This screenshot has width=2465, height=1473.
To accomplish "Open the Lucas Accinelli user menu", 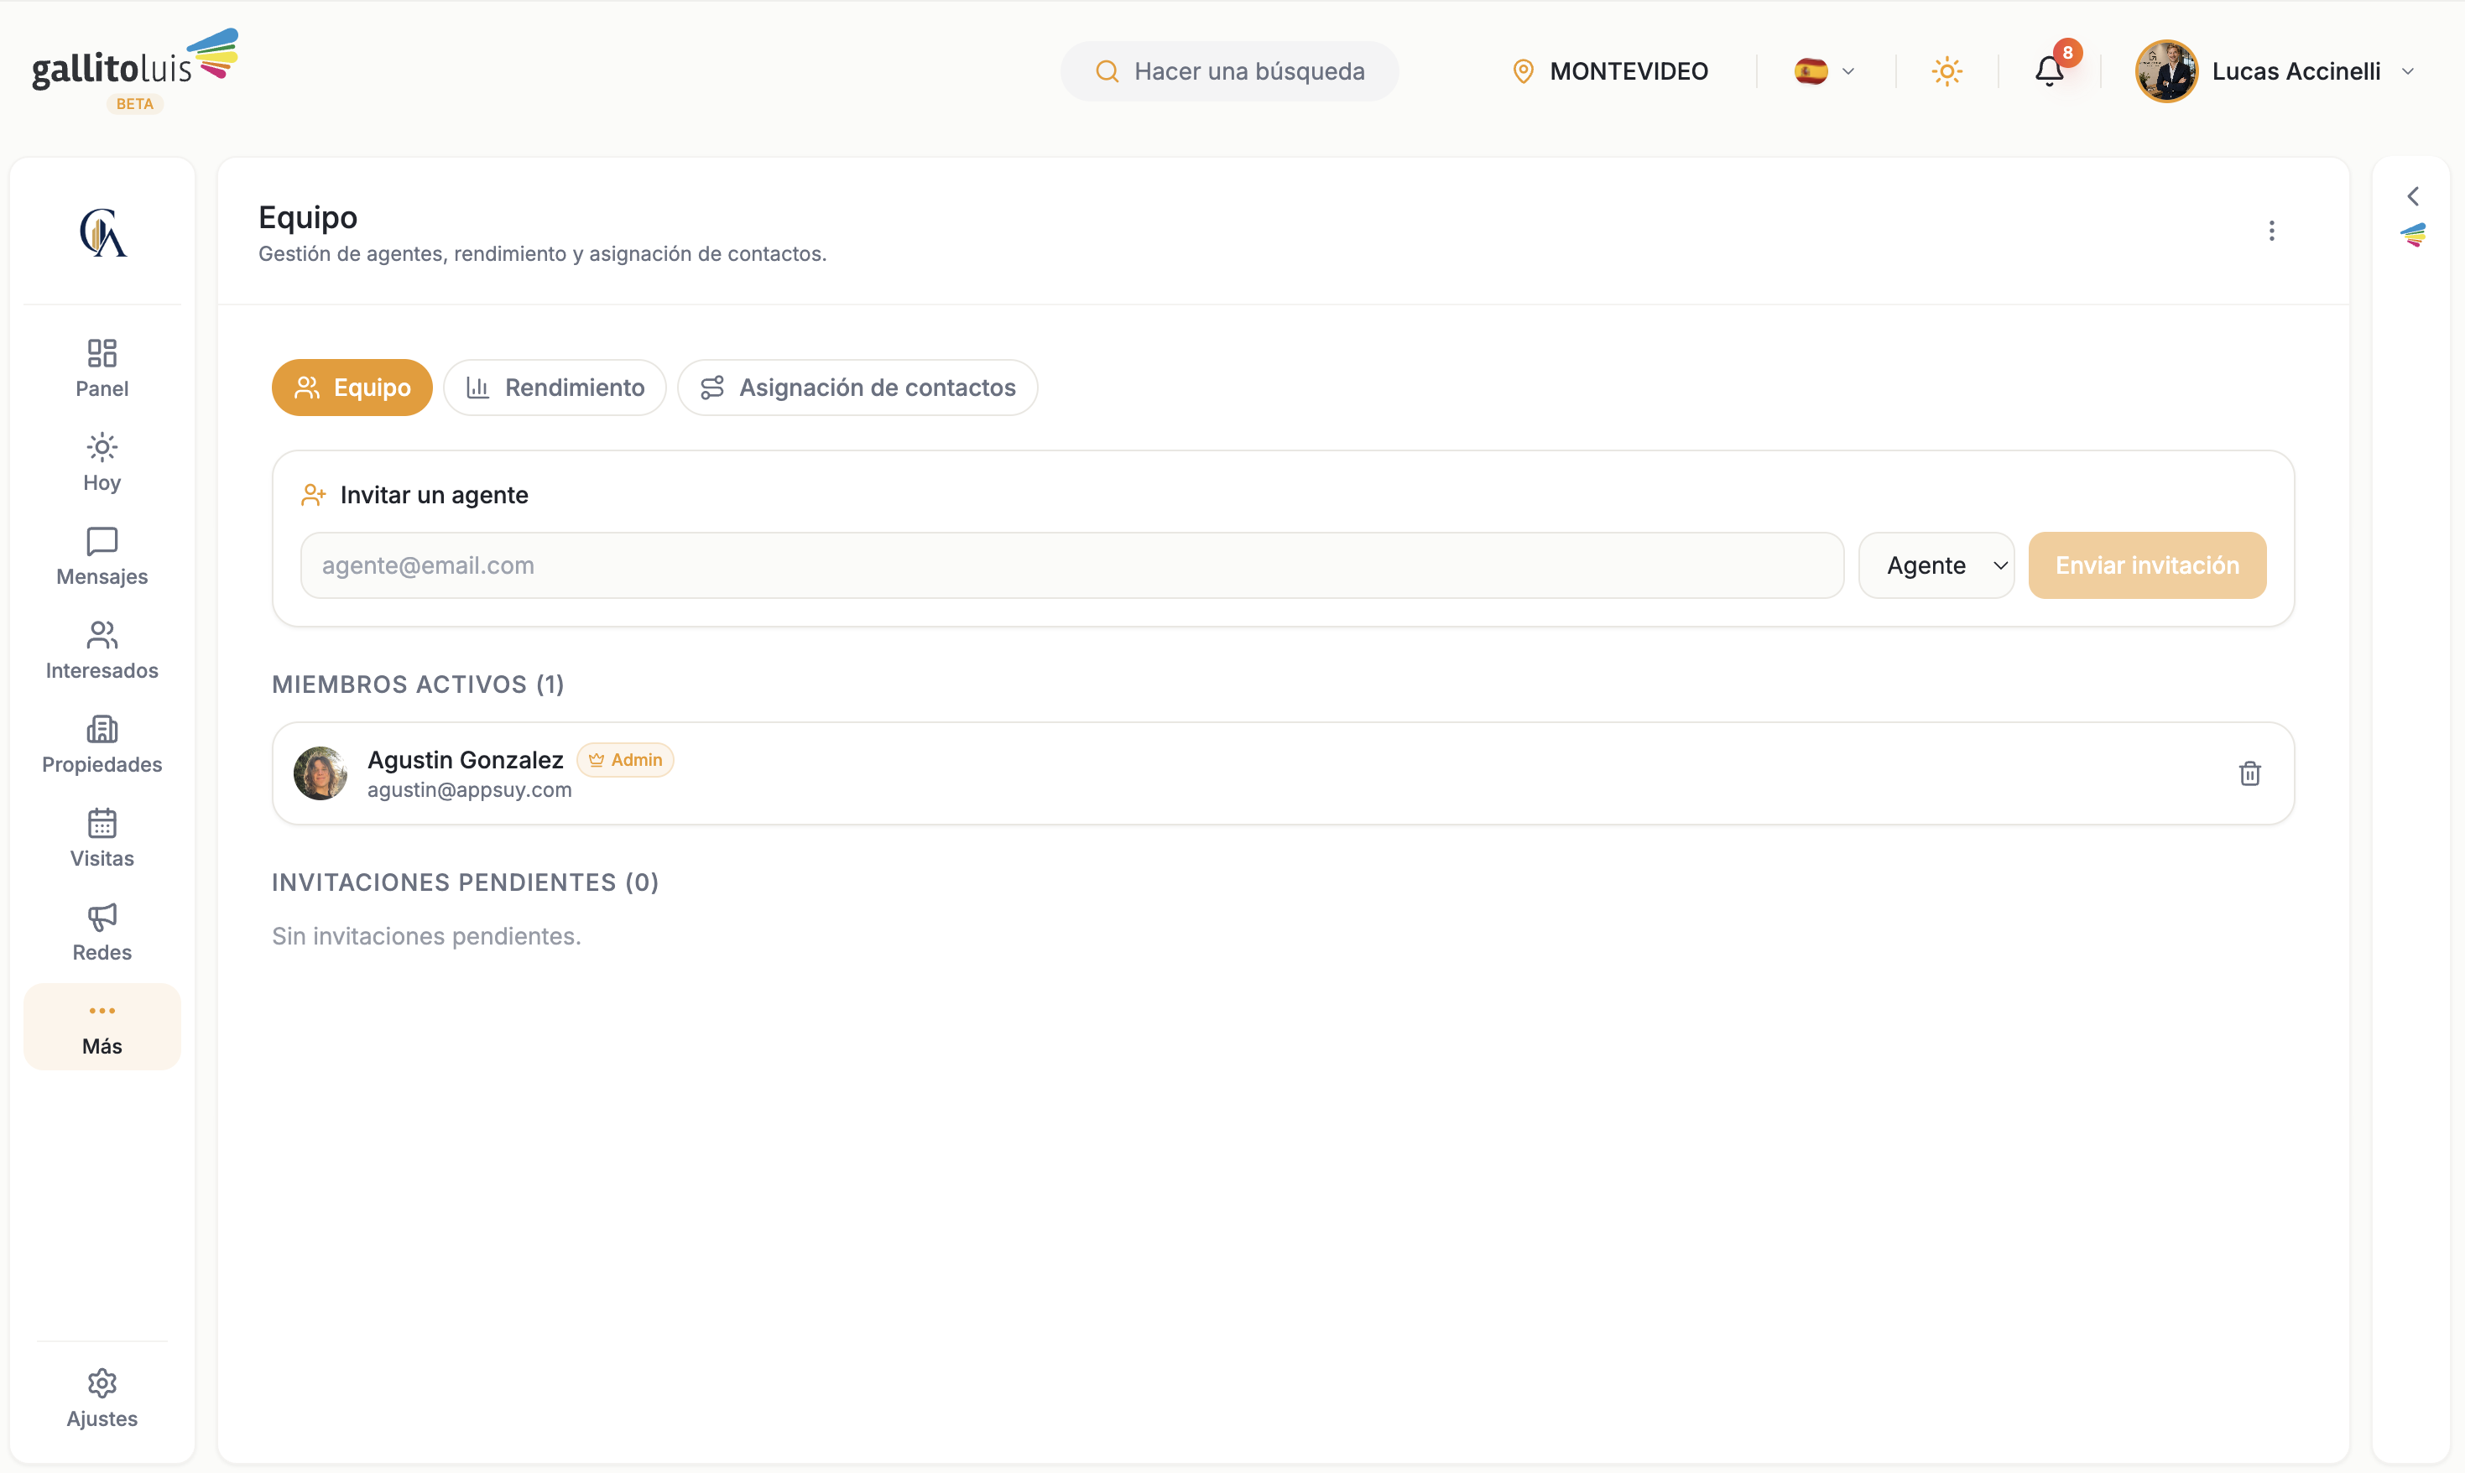I will coord(2275,70).
